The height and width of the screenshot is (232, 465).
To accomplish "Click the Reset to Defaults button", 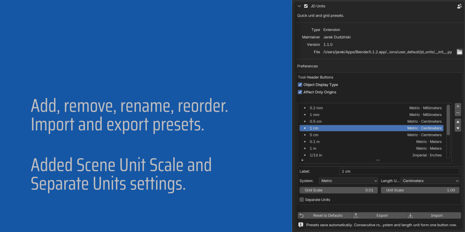I will tap(325, 215).
